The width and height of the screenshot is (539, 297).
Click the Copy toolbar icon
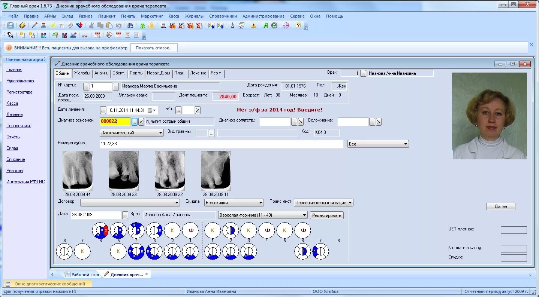coord(100,25)
